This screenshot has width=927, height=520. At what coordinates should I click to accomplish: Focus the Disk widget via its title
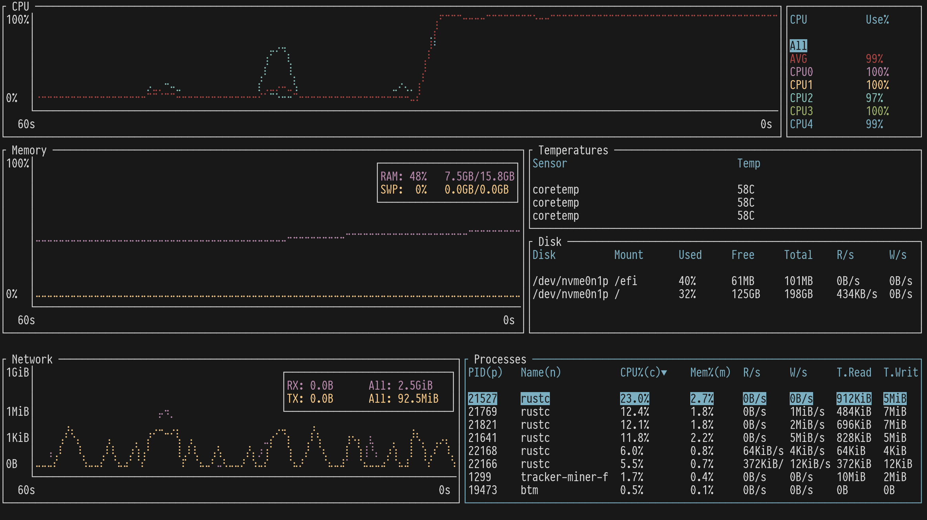550,242
